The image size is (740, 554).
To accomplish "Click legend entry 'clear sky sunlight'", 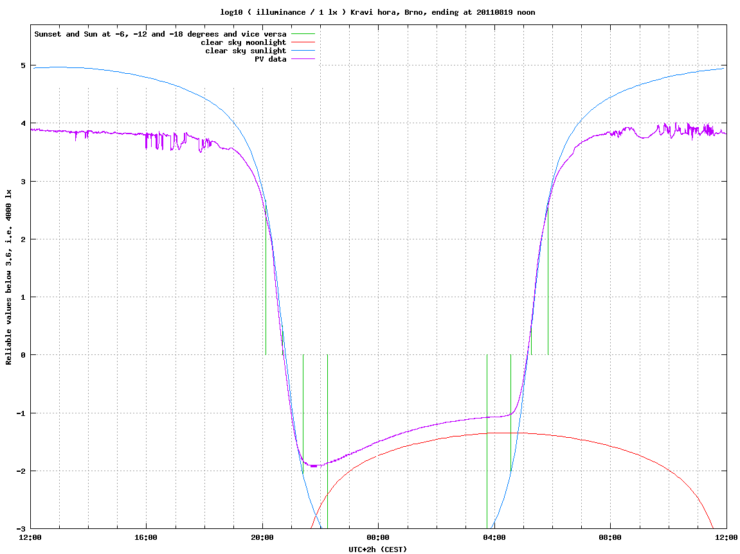I will tap(246, 51).
